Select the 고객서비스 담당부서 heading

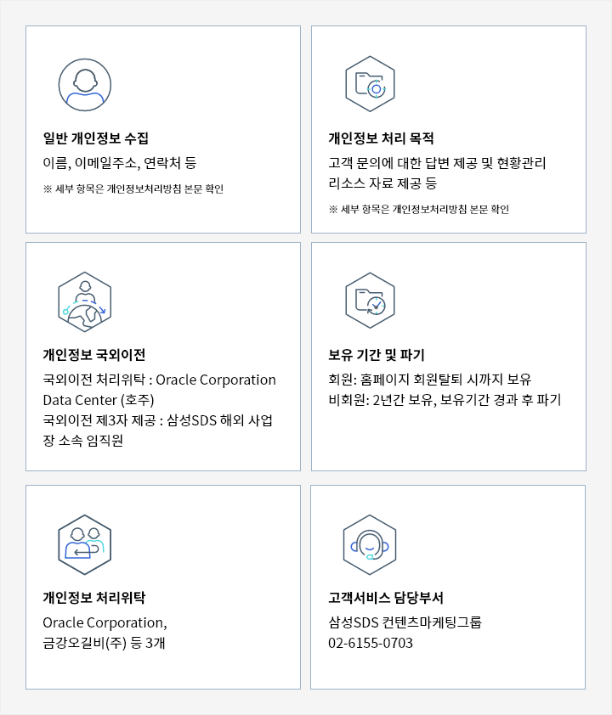(x=386, y=597)
